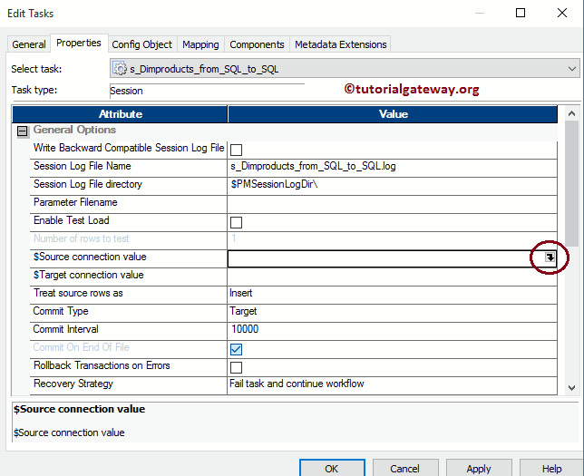The image size is (584, 476).
Task: Click the $PMSessionLogDir\ value cell
Action: tap(392, 184)
